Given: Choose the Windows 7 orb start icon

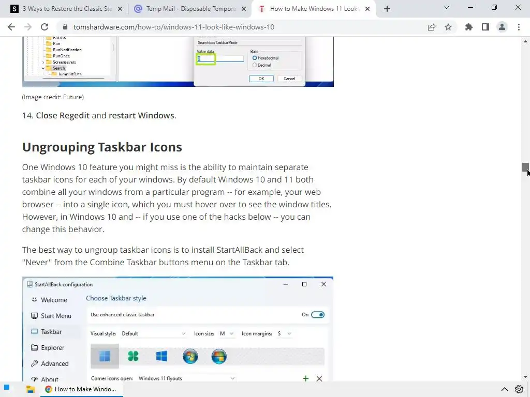Looking at the screenshot, I should [190, 357].
